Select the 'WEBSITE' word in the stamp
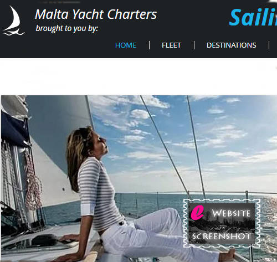The height and width of the screenshot is (262, 277). (x=232, y=213)
